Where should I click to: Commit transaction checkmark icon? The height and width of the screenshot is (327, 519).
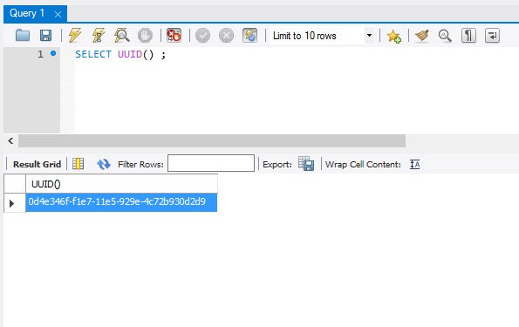203,36
